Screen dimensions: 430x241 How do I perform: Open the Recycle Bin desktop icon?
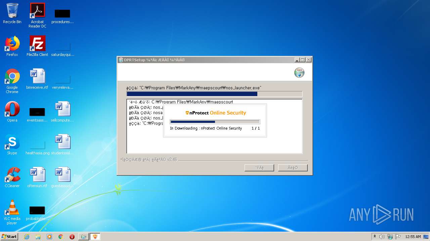tap(12, 14)
